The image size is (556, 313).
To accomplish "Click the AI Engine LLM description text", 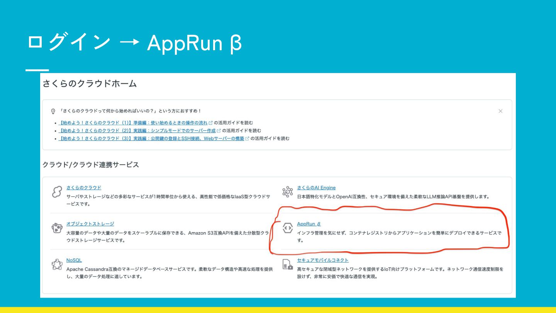I will (x=393, y=197).
